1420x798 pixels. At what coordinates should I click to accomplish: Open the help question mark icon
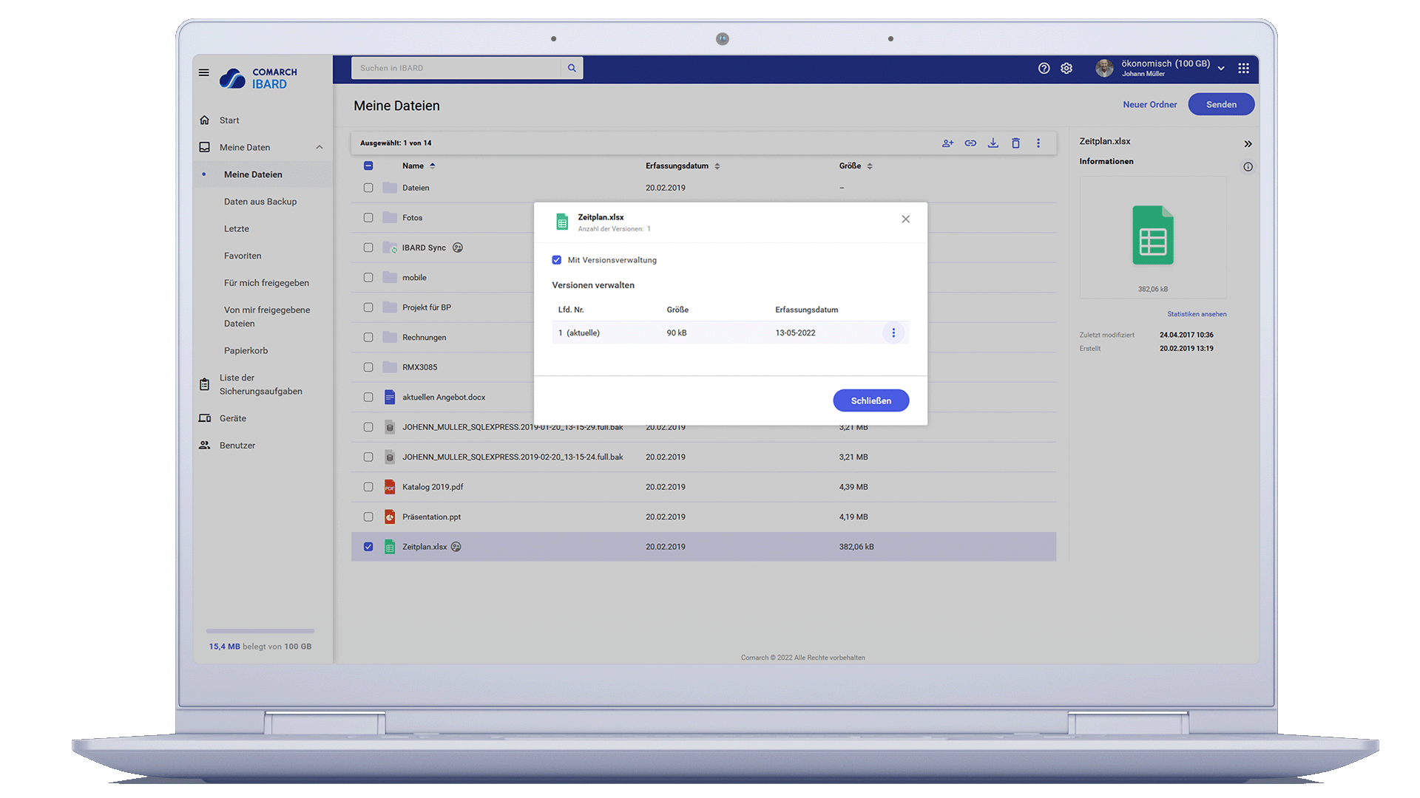[1044, 68]
